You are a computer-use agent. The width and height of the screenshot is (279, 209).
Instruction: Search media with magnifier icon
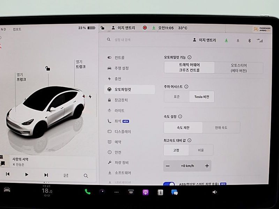click(86, 176)
